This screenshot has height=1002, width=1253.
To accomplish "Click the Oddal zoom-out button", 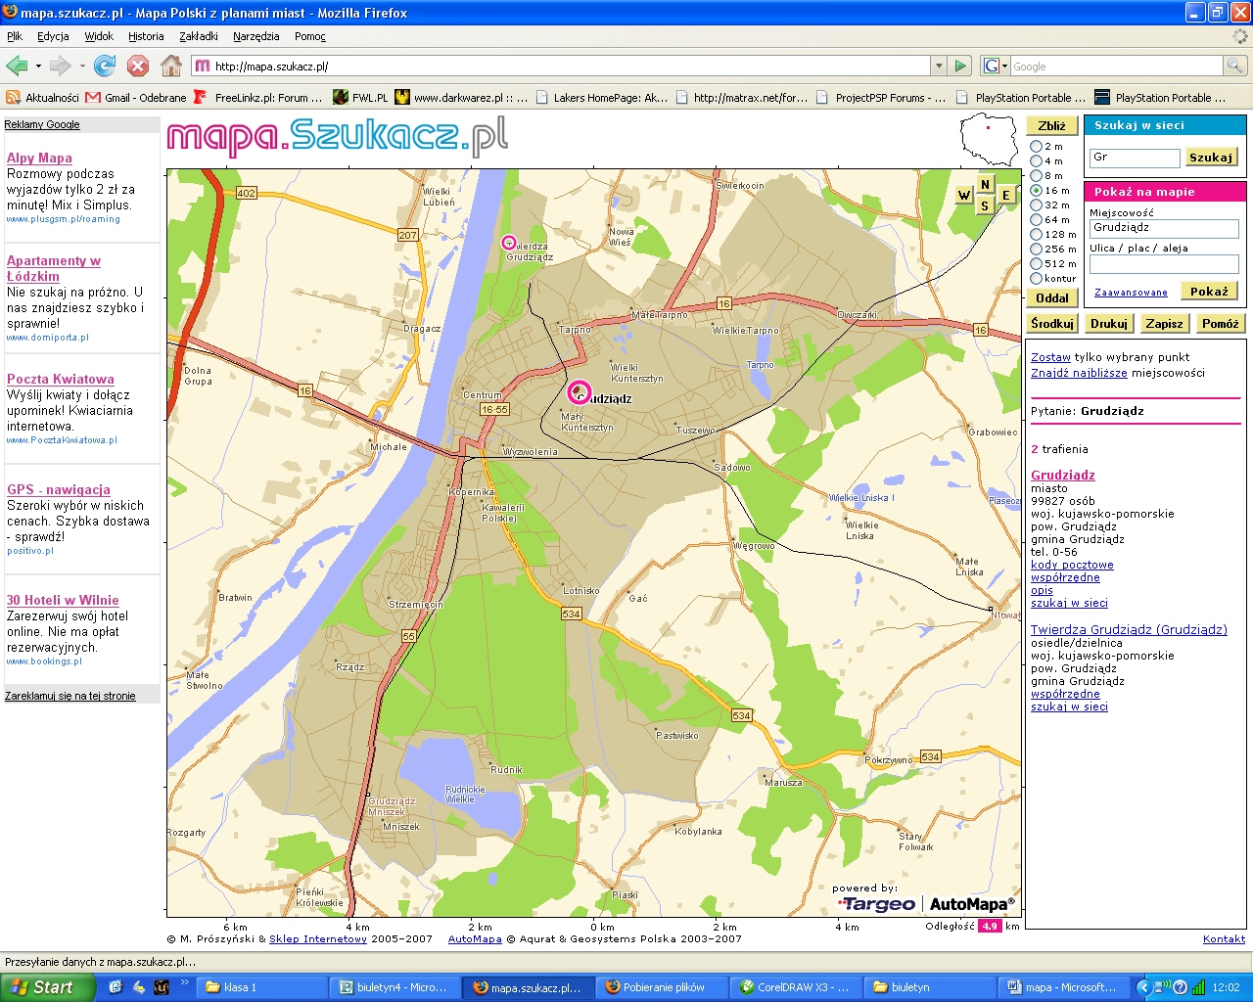I will (1052, 298).
